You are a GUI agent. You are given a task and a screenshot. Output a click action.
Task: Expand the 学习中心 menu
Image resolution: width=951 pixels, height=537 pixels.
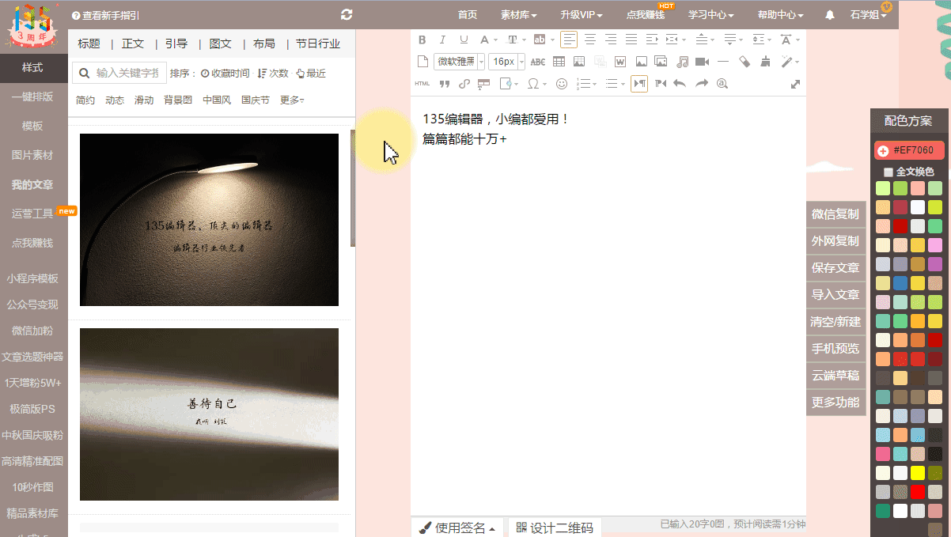click(x=711, y=15)
